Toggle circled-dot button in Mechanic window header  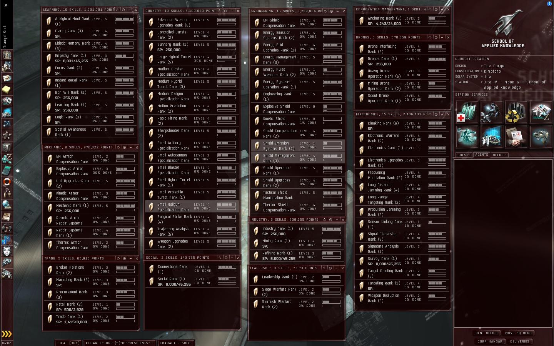124,147
